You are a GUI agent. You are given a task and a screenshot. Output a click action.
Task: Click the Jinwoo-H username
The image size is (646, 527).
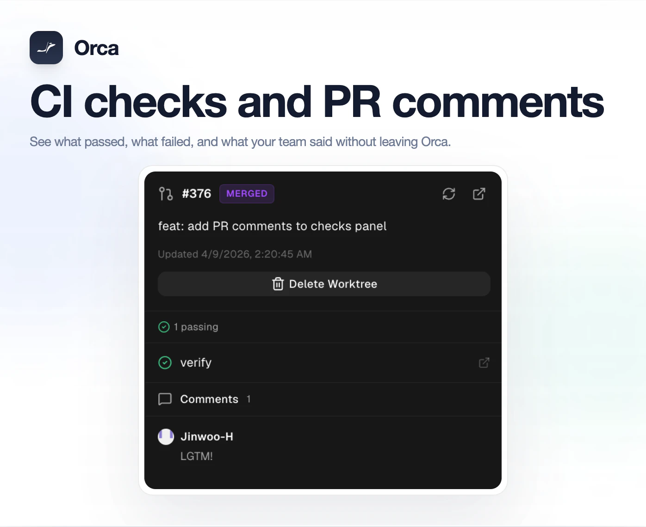click(207, 436)
